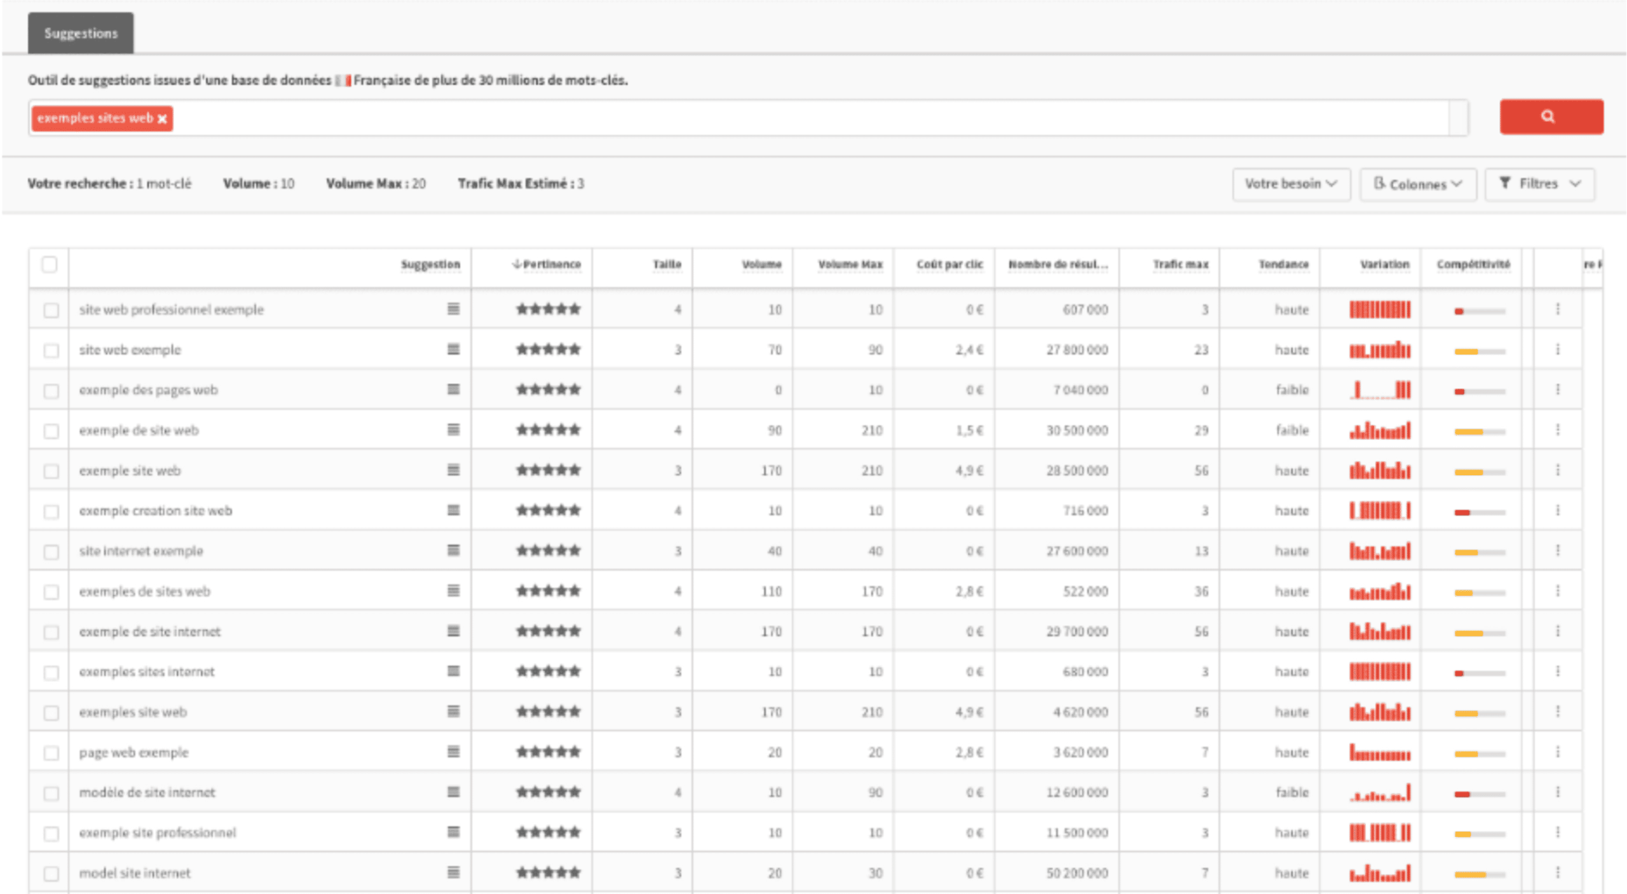Click competitiveness bar for 'model site internet'
Screen dimensions: 1627x894
tap(1480, 875)
